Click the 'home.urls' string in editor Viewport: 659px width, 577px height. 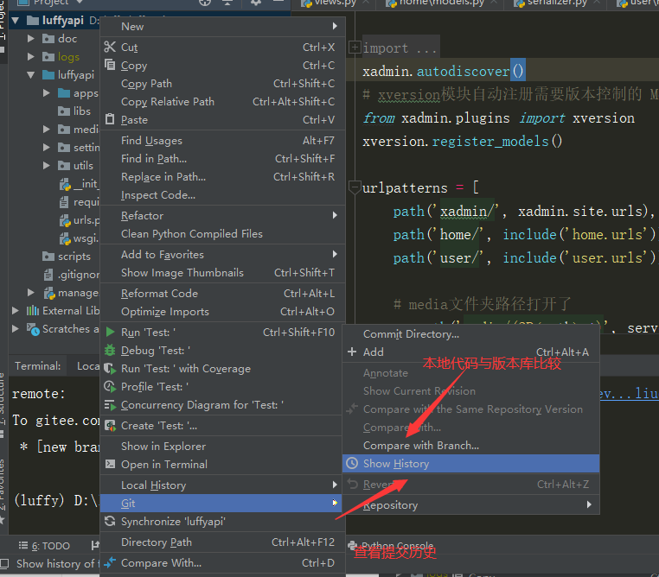pos(608,234)
